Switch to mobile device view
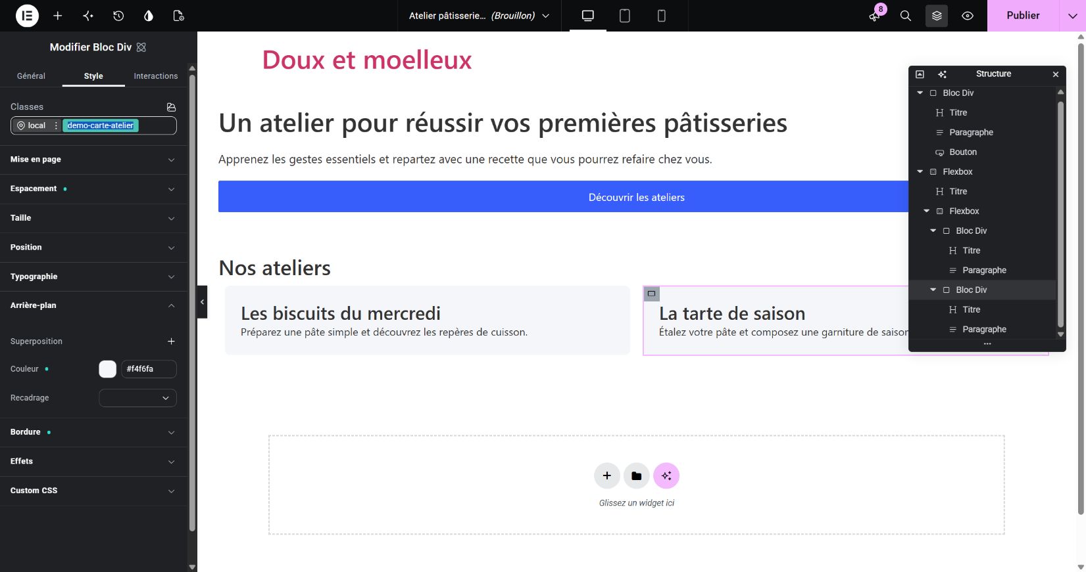This screenshot has width=1086, height=572. 662,16
